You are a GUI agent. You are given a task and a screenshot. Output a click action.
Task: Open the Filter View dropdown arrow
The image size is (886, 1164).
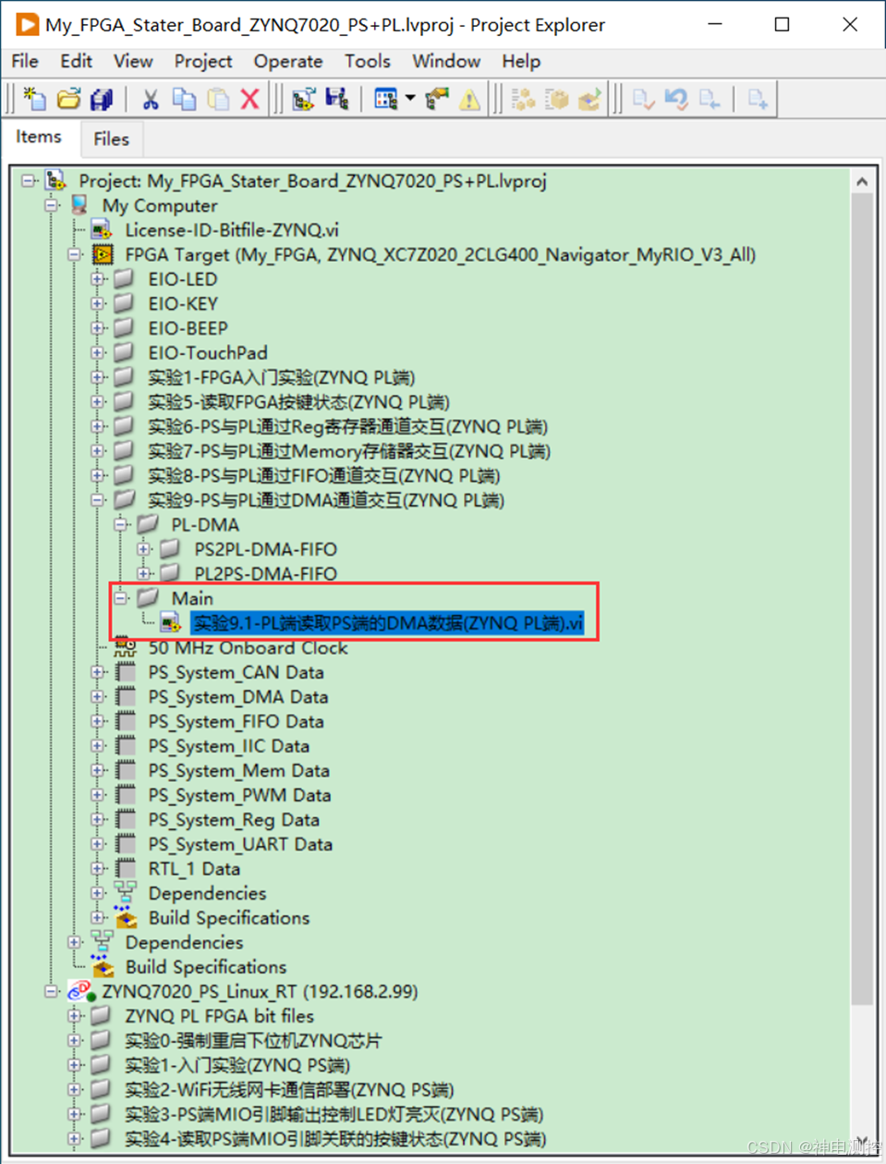coord(409,98)
